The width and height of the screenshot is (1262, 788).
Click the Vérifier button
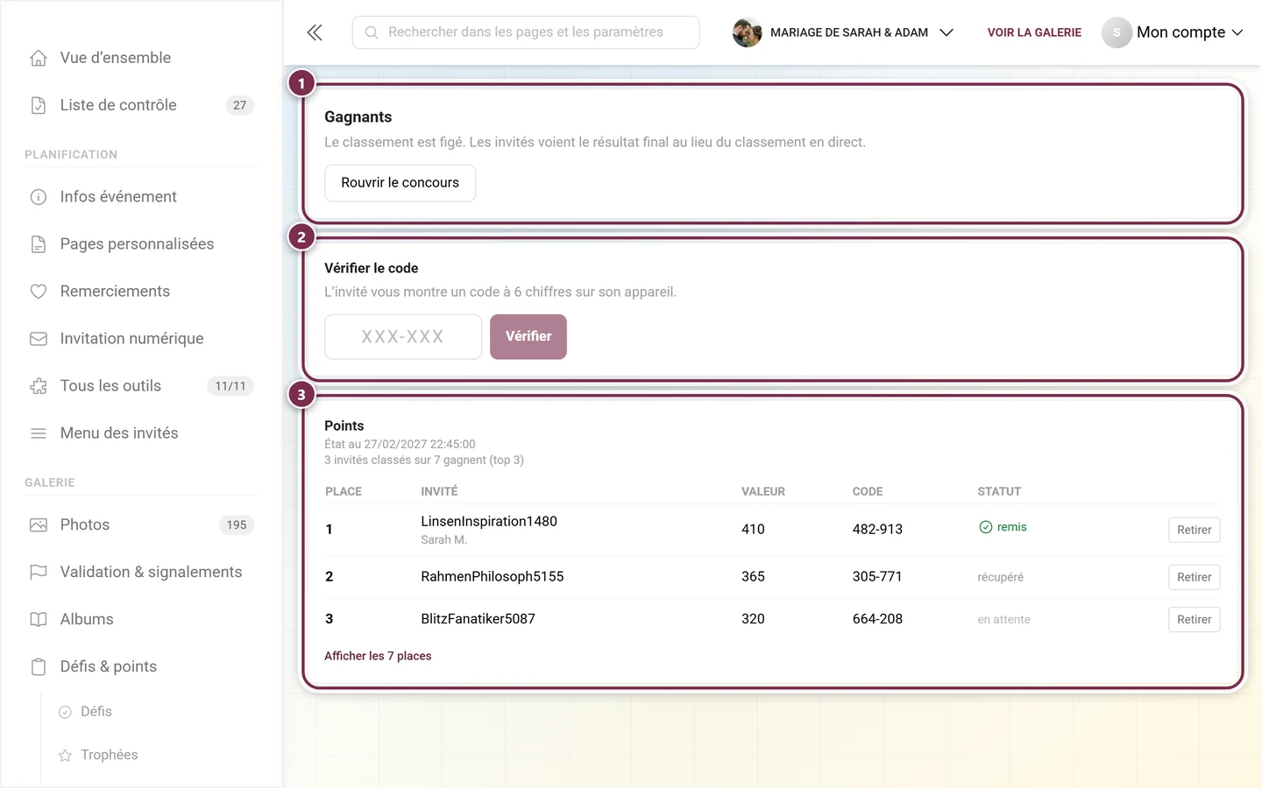528,337
